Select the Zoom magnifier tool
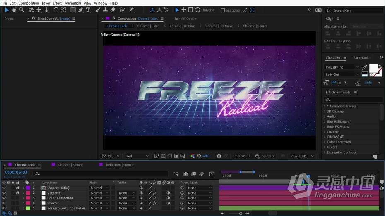This screenshot has height=216, width=385. click(22, 10)
